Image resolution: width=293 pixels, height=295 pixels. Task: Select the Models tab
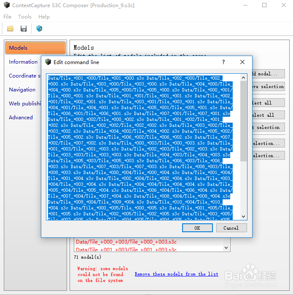click(x=35, y=48)
